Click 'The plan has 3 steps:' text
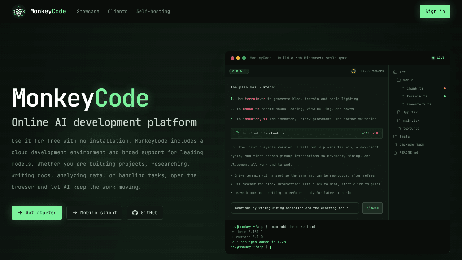462x260 pixels. 253,87
